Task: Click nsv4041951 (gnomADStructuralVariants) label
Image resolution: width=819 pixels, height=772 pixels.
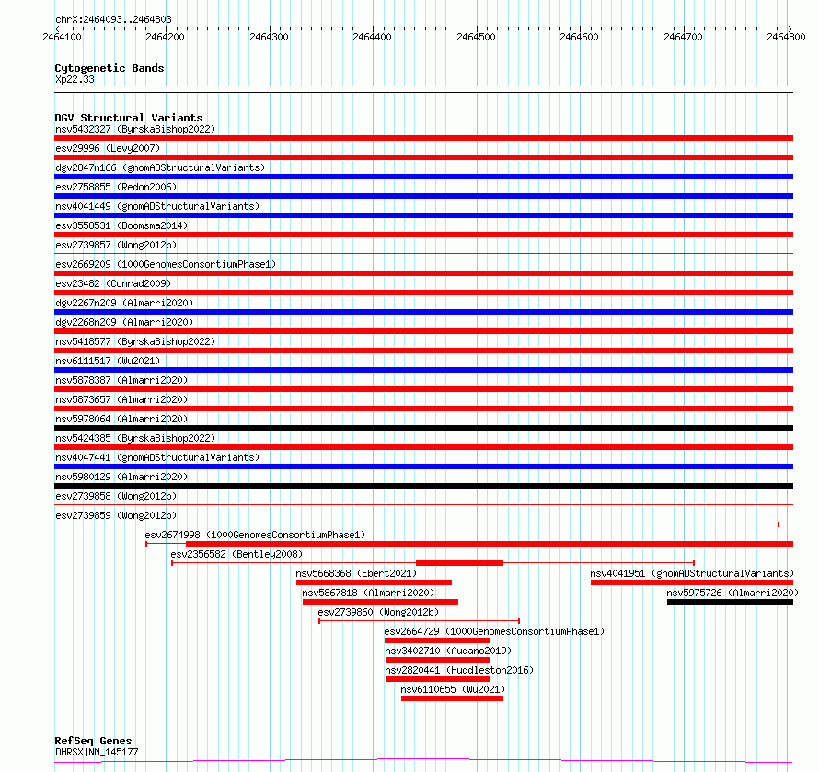Action: click(692, 573)
